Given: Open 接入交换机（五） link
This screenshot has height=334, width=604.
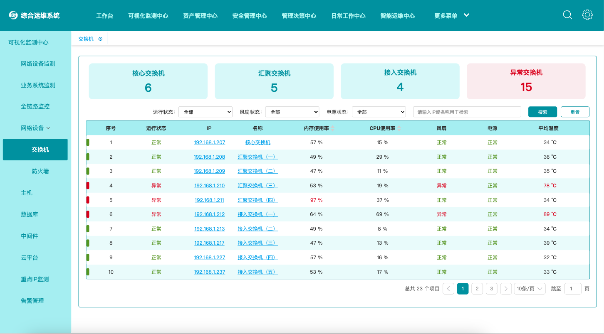Looking at the screenshot, I should (257, 272).
